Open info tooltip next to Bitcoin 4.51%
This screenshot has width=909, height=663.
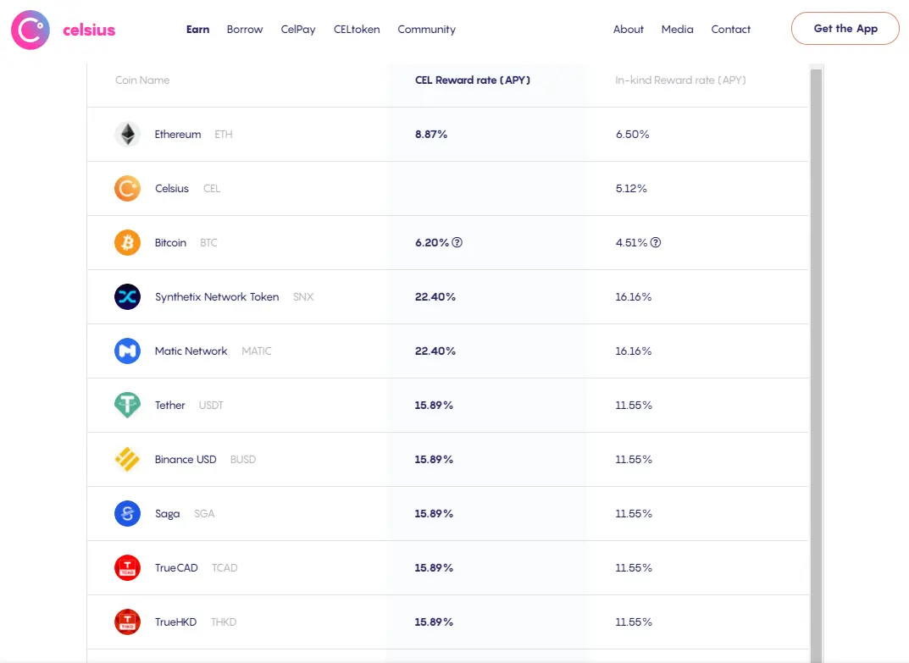point(656,242)
